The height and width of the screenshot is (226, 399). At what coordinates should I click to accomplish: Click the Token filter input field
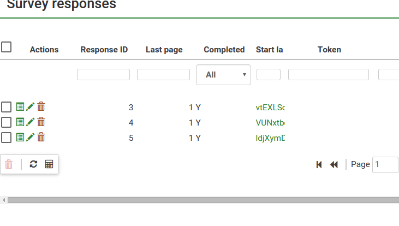[329, 75]
